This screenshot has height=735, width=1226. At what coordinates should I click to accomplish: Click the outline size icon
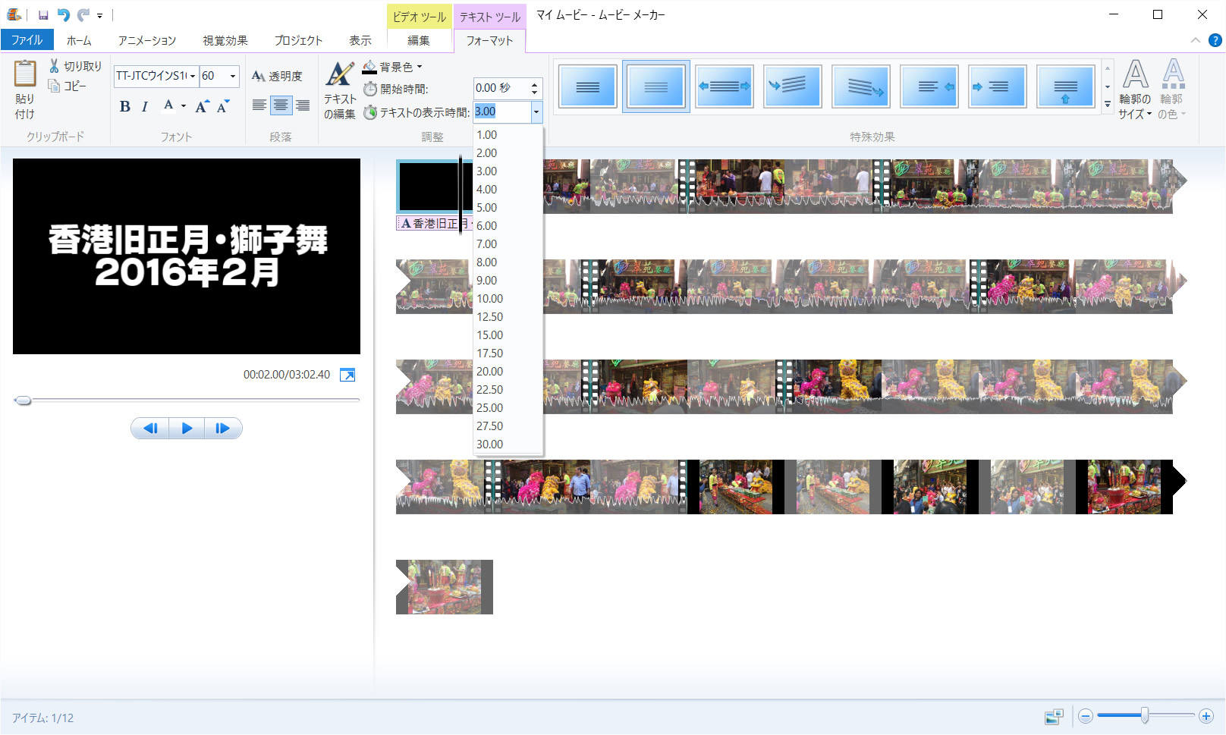(1135, 76)
